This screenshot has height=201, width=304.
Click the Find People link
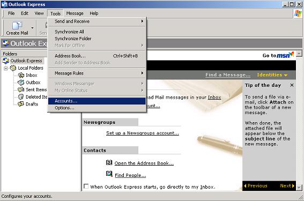[x=130, y=175]
